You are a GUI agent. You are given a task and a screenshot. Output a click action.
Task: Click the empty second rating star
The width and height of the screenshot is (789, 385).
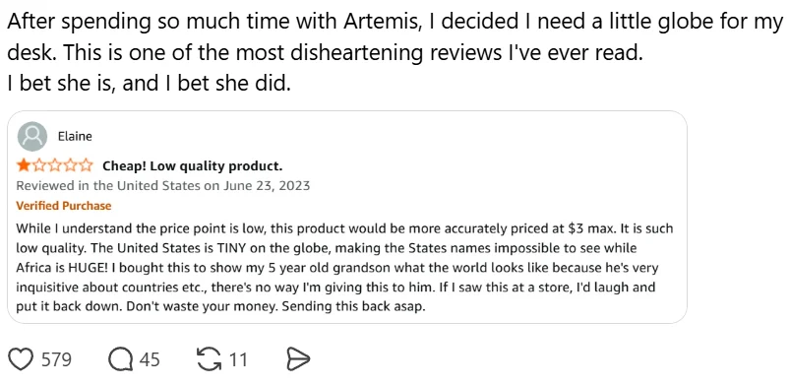[38, 165]
